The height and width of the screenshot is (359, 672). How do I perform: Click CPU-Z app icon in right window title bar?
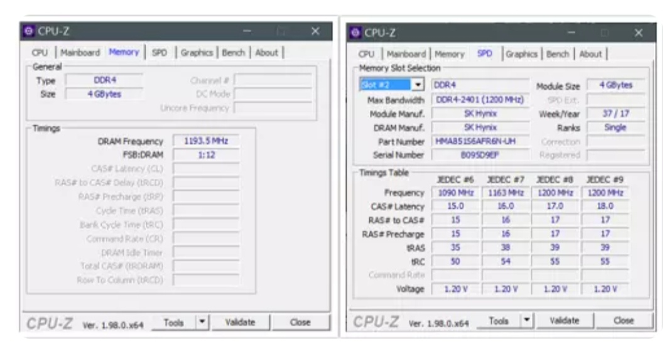355,33
